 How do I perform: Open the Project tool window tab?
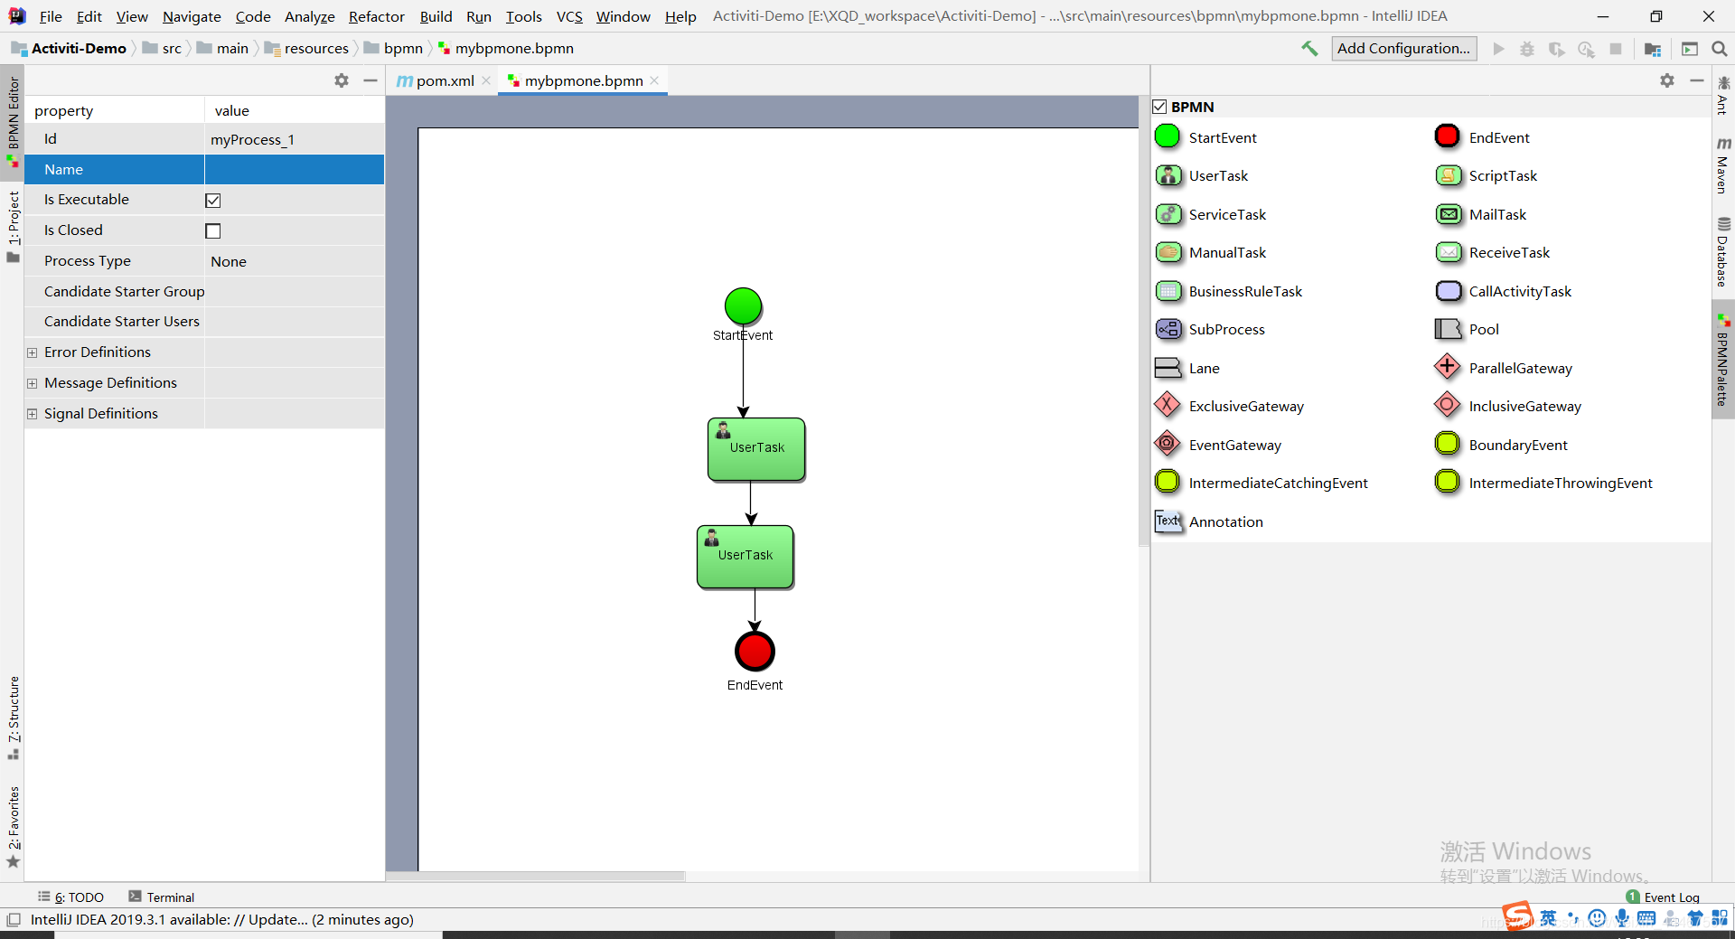[x=13, y=226]
